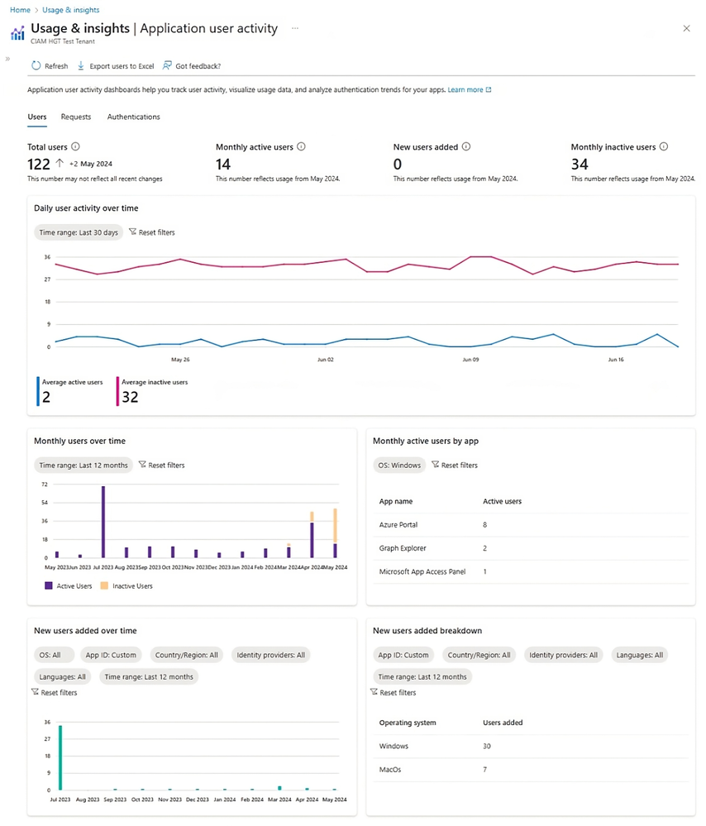
Task: Open Time range filter in New users over time
Action: tap(149, 676)
